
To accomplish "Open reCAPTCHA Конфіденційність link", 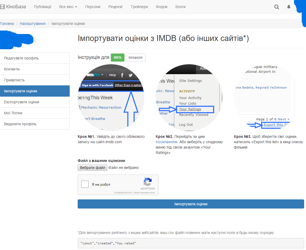I will pos(123,192).
